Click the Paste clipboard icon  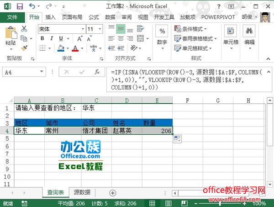(x=11, y=33)
